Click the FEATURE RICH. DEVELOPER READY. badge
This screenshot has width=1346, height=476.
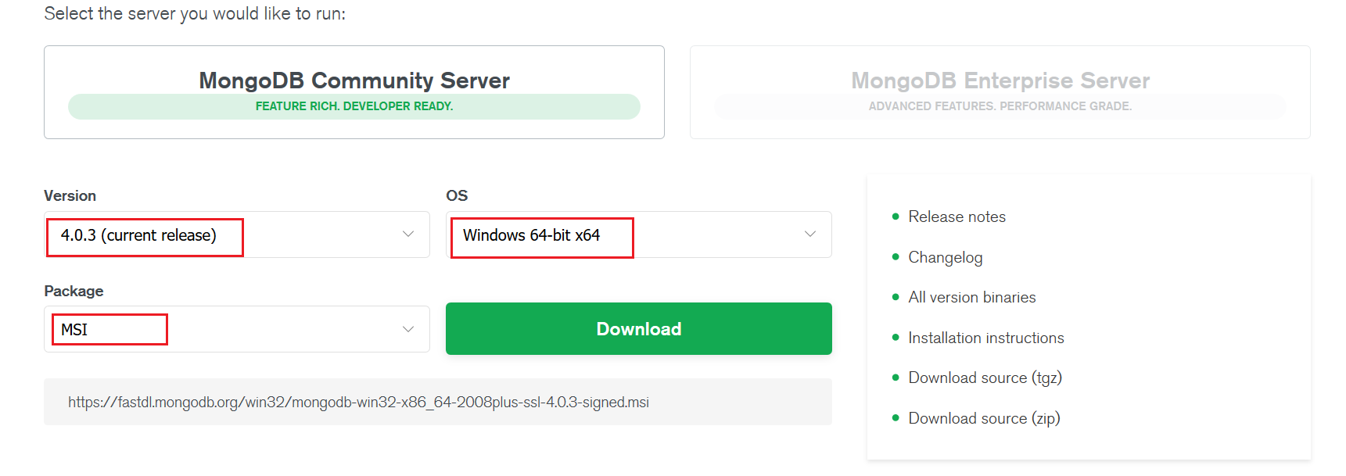point(354,106)
